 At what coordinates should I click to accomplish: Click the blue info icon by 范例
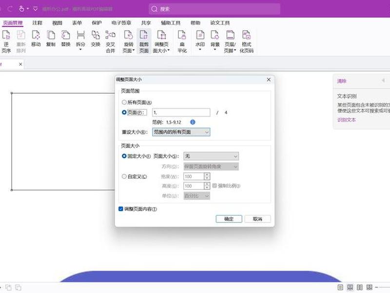tap(193, 122)
